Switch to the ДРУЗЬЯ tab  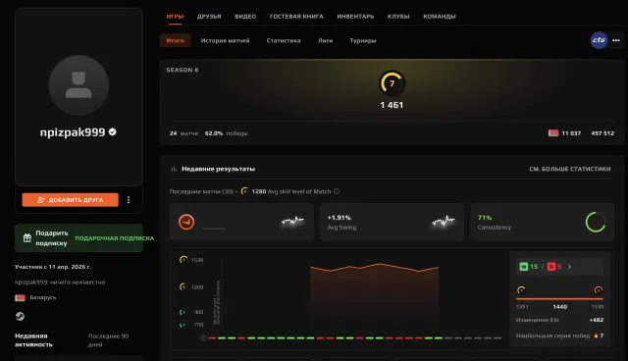pos(209,17)
